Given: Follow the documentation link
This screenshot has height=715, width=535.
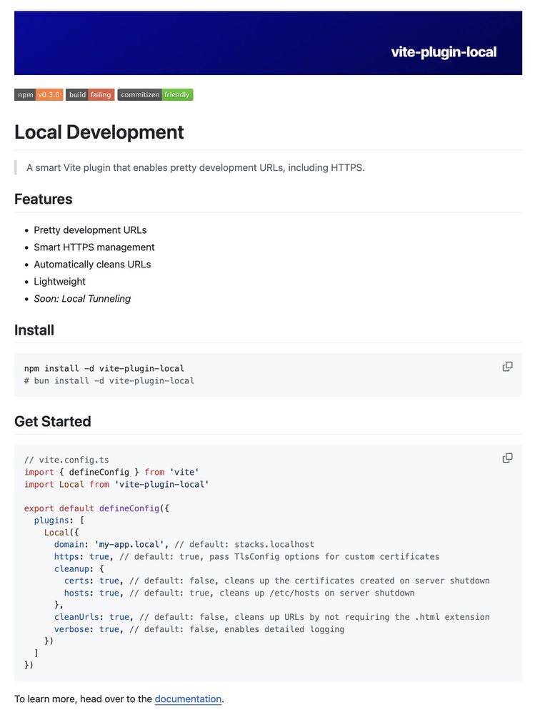Looking at the screenshot, I should [188, 699].
